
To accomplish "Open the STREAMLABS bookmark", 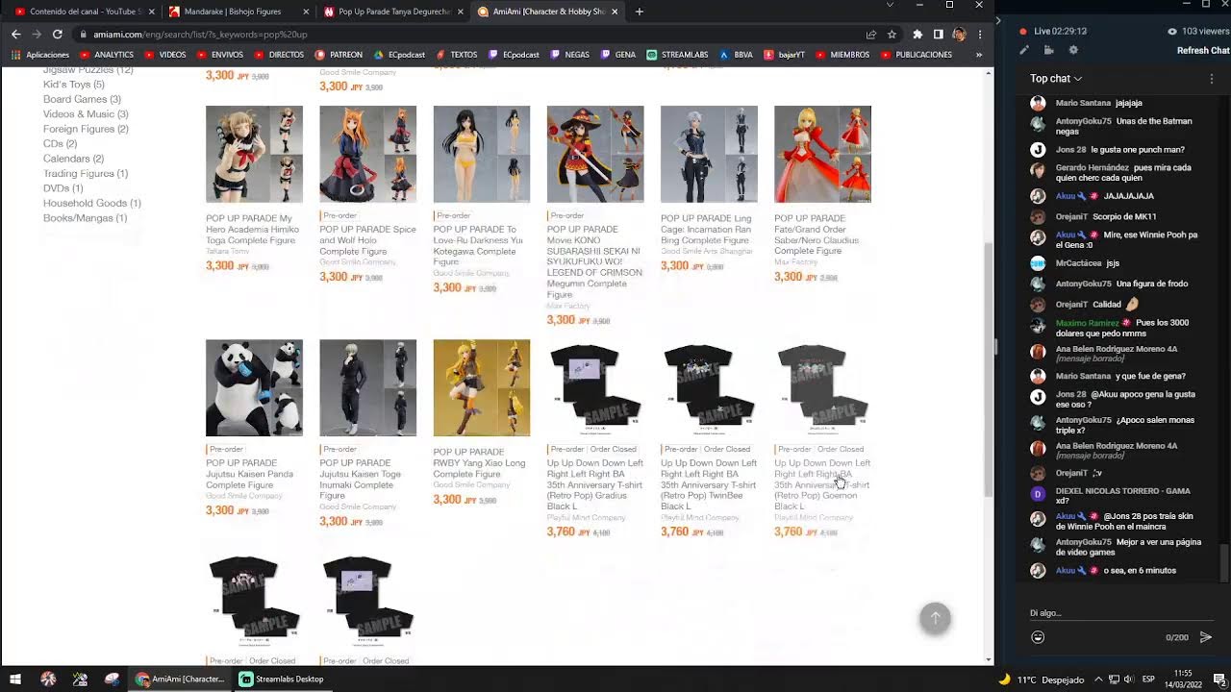I will tap(678, 55).
